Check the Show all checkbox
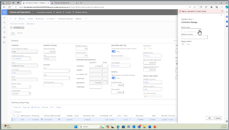 point(13,112)
